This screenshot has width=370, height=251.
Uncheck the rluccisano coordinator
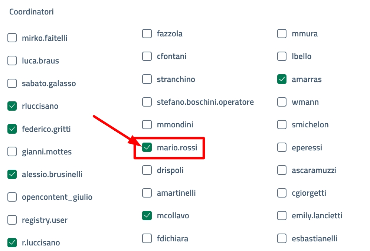12,106
